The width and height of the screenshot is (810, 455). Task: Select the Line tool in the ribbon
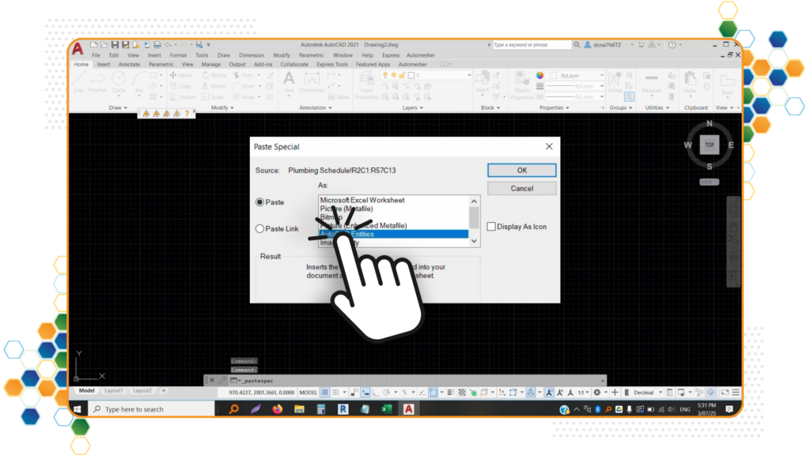(x=78, y=81)
